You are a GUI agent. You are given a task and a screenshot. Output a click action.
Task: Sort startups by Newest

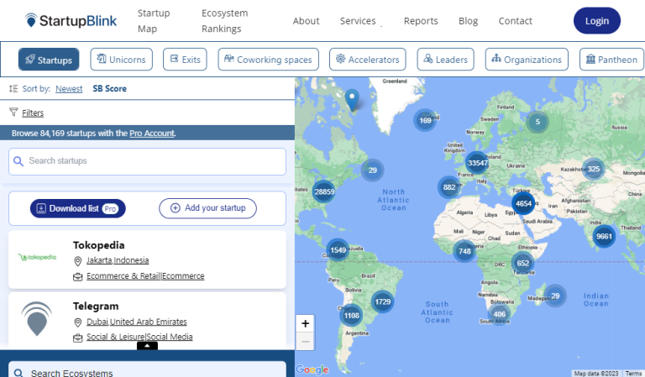[x=69, y=89]
